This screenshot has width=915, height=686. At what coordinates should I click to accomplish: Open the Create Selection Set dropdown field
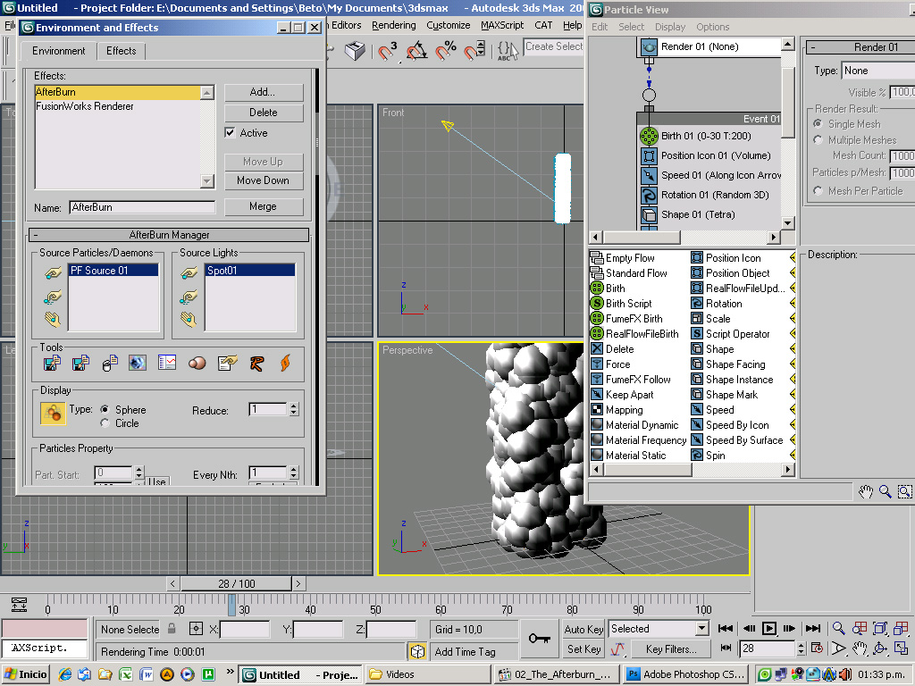click(553, 46)
